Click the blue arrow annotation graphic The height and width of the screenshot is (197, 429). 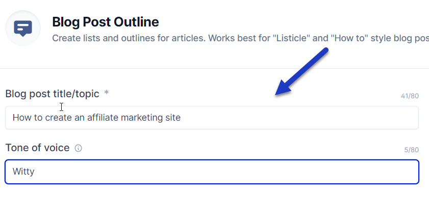tap(302, 72)
